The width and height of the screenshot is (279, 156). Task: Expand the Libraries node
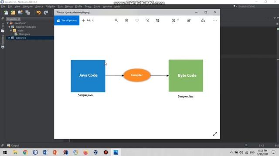click(9, 38)
